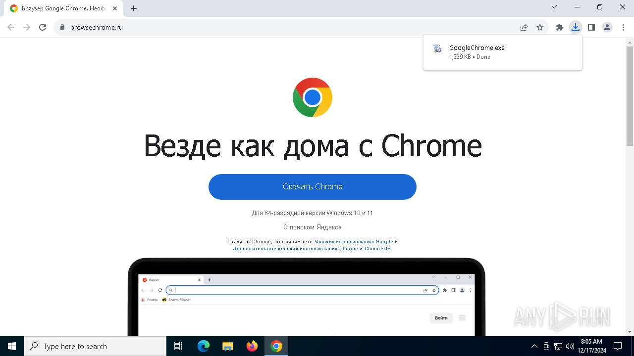Toggle the side panel icon
The height and width of the screenshot is (356, 634).
[x=591, y=27]
